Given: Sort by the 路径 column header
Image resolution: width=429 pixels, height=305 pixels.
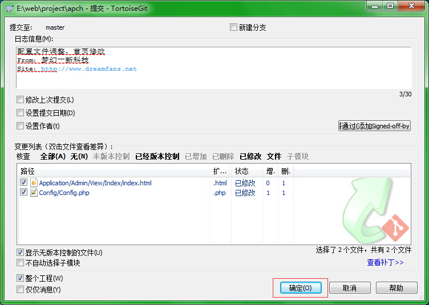Looking at the screenshot, I should coord(114,171).
